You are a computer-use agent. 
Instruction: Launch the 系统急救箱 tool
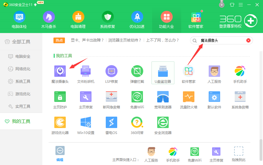240,100
